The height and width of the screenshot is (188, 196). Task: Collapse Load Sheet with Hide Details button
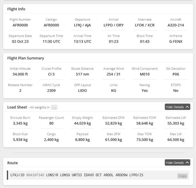click(x=177, y=107)
